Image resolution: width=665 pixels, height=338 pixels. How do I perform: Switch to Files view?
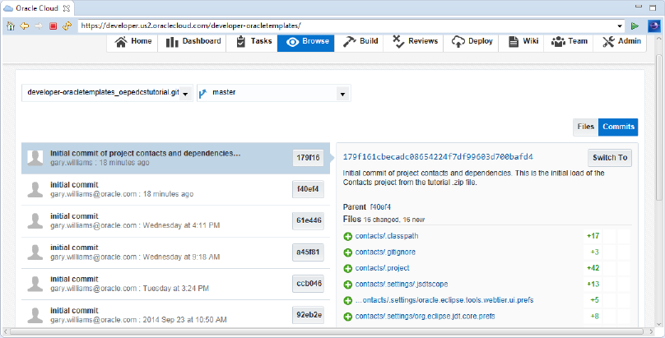[x=586, y=127]
